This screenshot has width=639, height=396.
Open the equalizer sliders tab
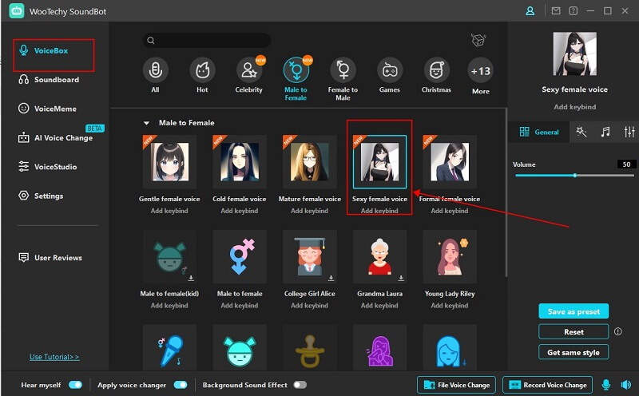629,132
